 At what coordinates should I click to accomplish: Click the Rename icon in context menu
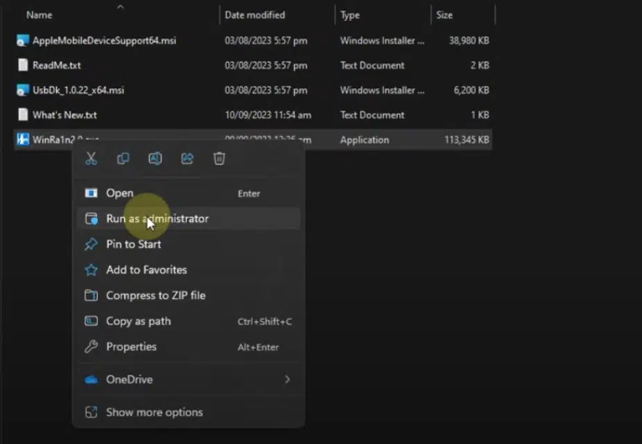point(155,159)
